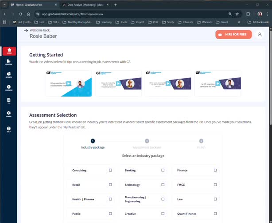Screen dimensions: 272x223
Task: Select step 2 Assessment package
Action: 147,144
